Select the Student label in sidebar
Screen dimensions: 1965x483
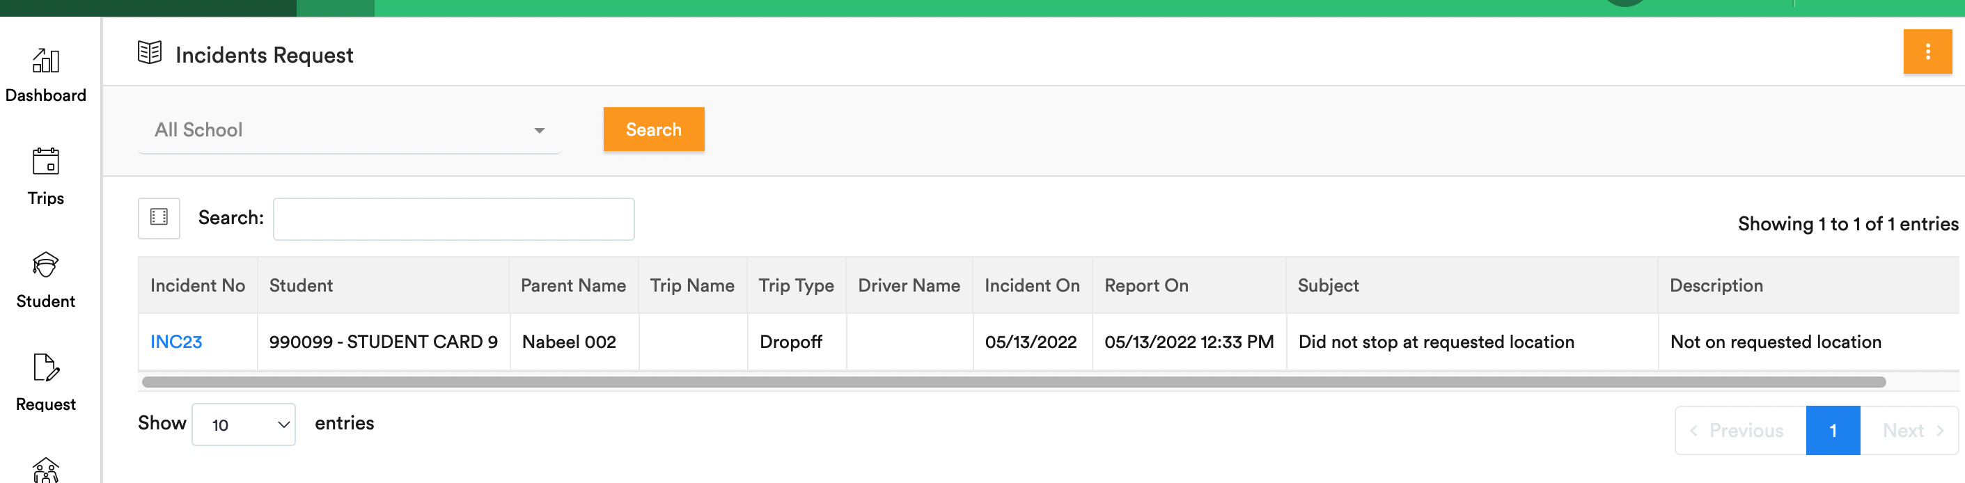[x=46, y=301]
